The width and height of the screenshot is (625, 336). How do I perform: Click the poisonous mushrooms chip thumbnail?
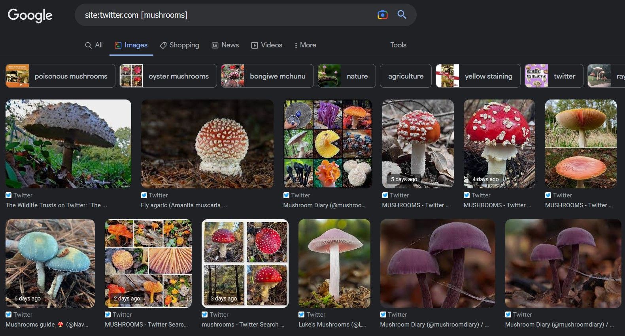coord(17,76)
